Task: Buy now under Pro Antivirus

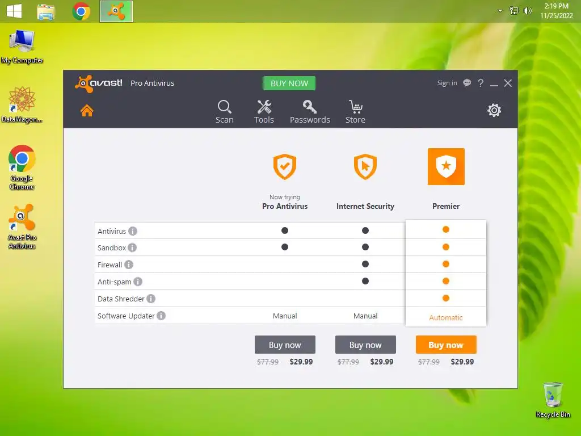Action: [285, 345]
